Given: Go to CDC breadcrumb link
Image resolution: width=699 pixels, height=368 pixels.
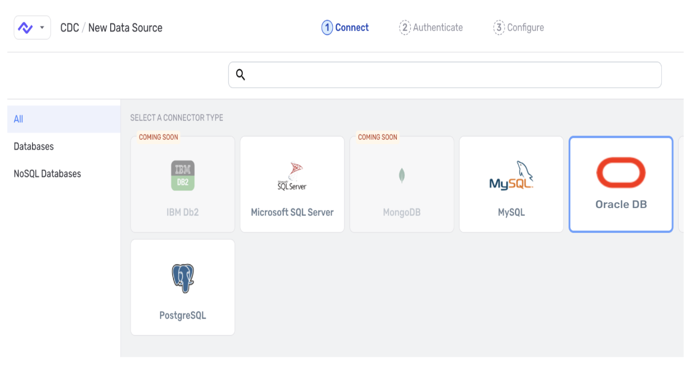Looking at the screenshot, I should (x=69, y=28).
